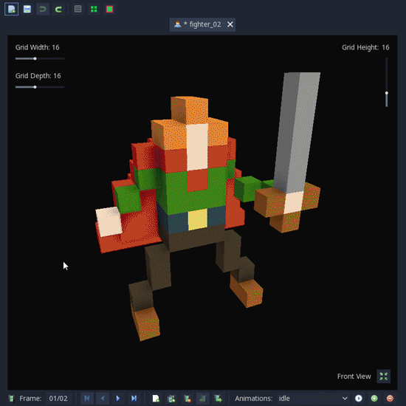Toggle the green four-squares icon
This screenshot has width=406, height=406.
pos(94,10)
